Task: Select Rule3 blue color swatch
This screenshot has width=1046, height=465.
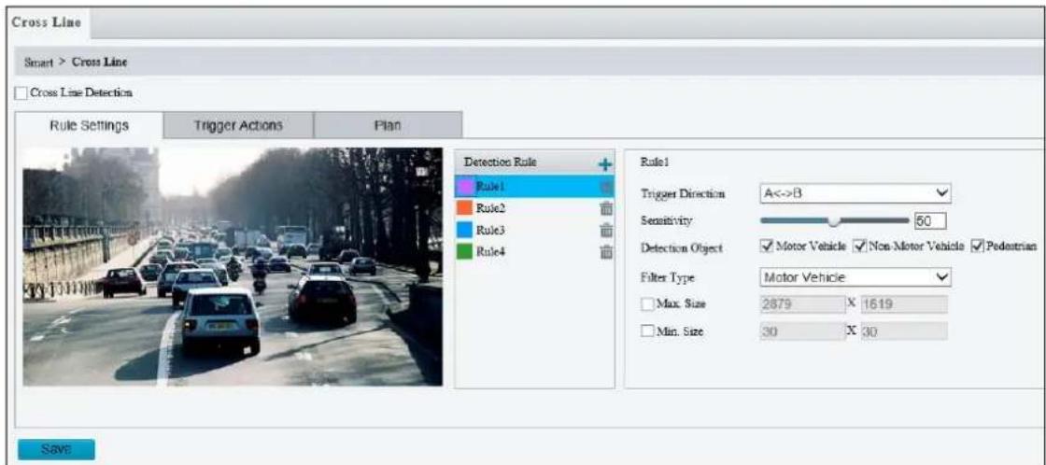Action: (x=464, y=230)
